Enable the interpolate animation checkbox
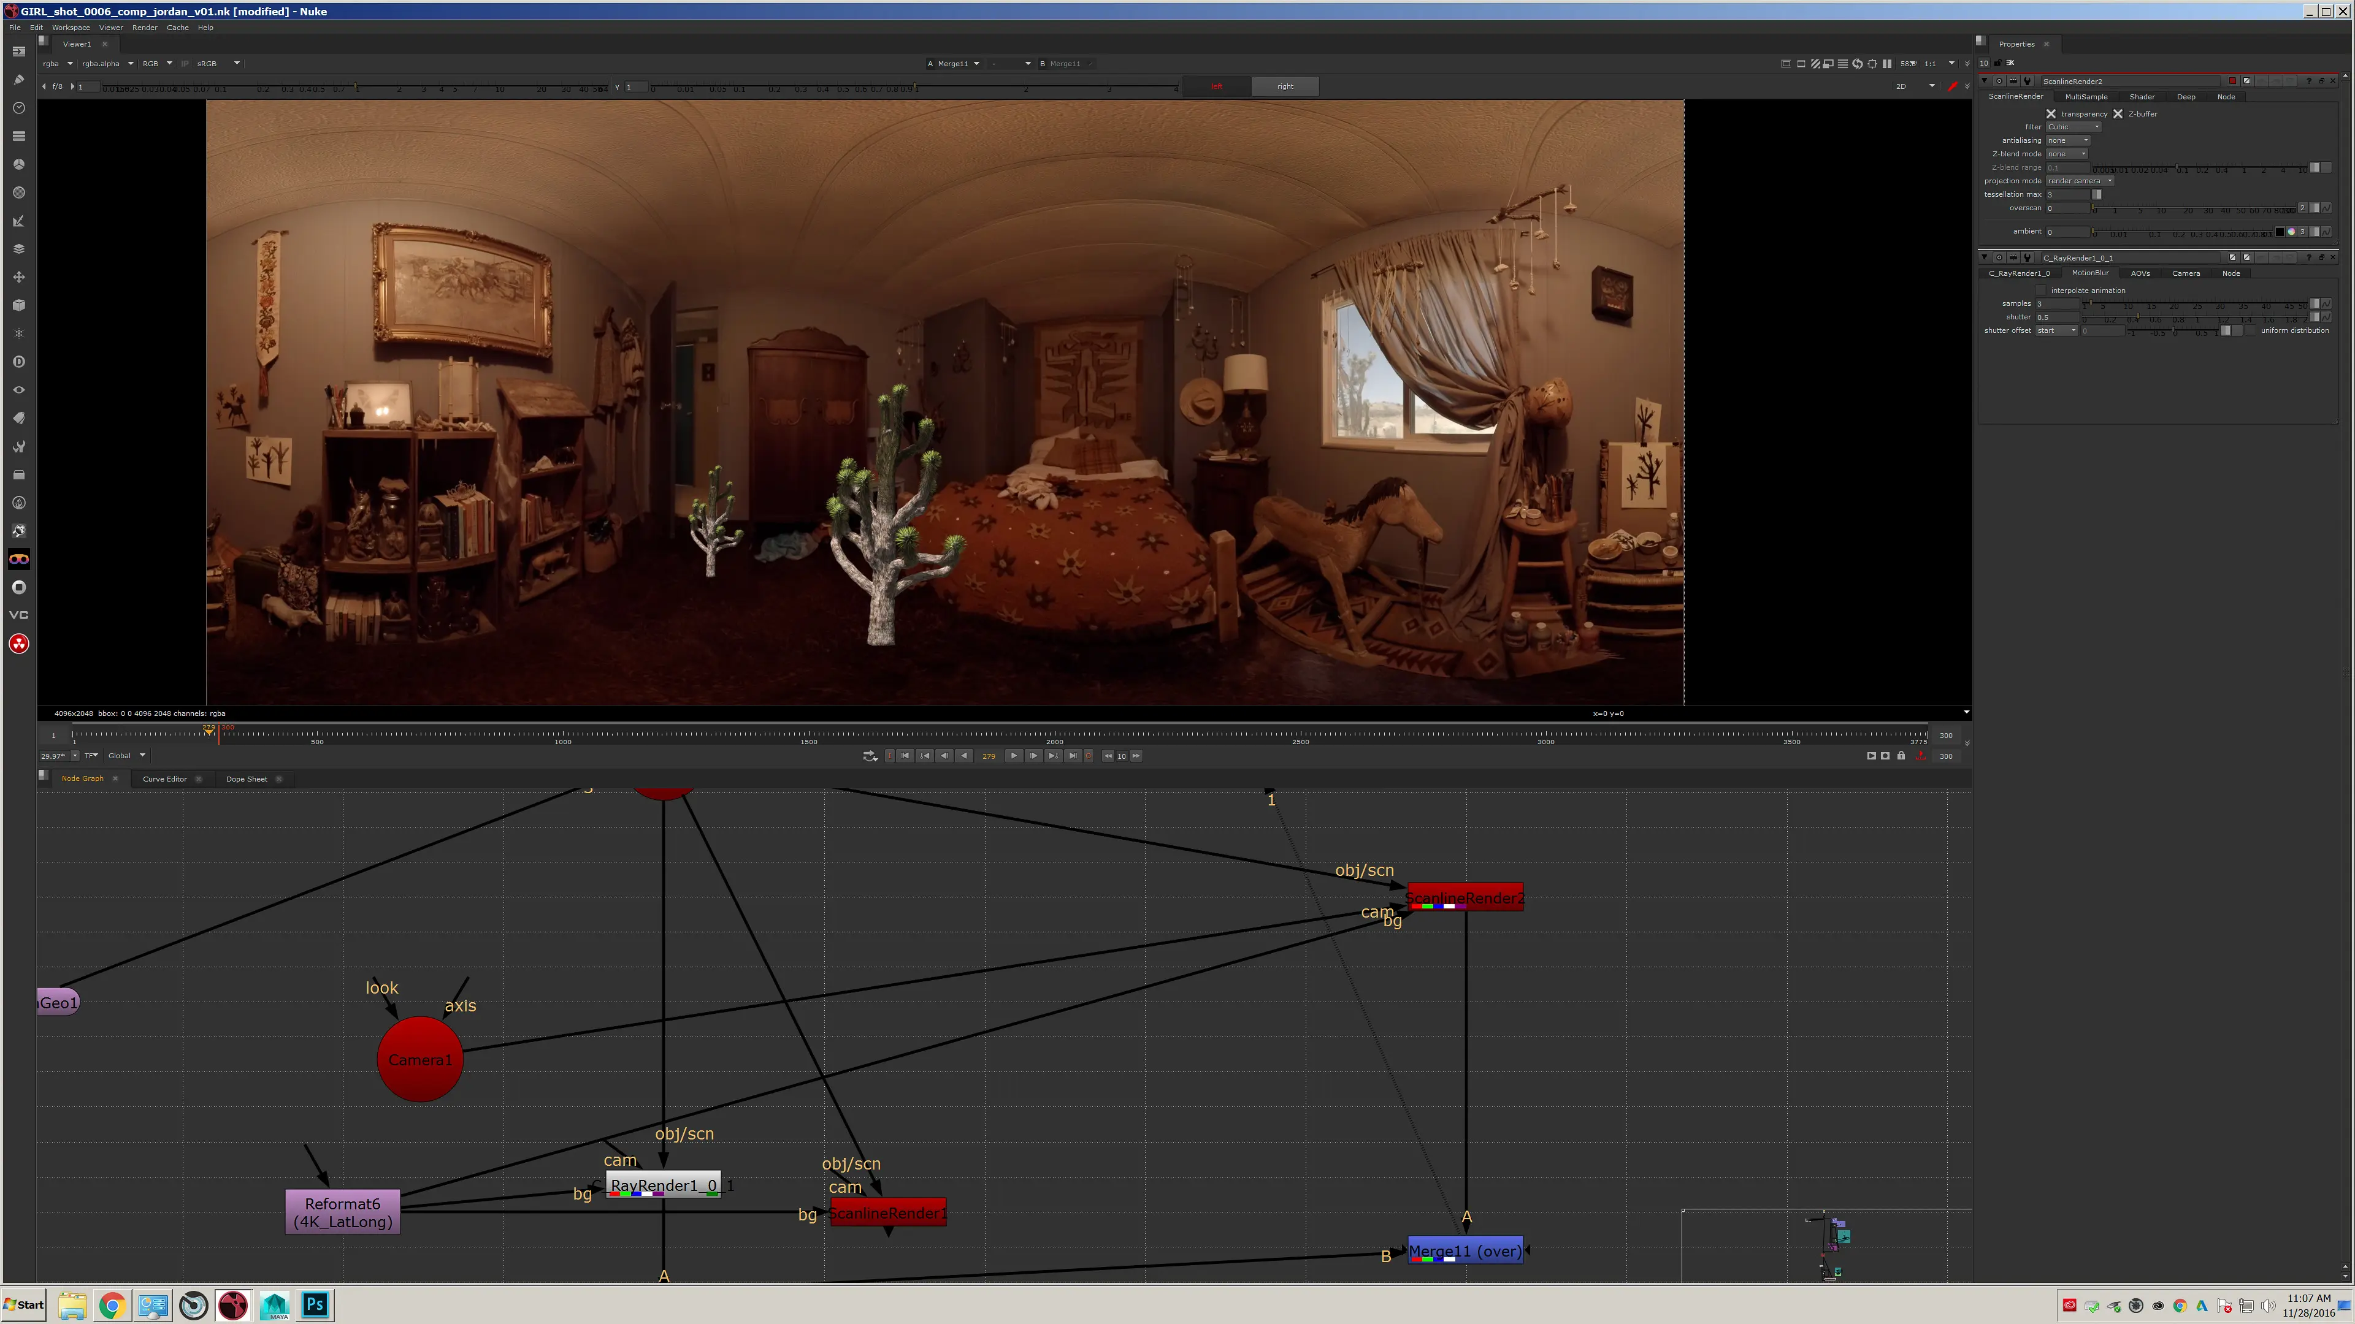 (2040, 291)
